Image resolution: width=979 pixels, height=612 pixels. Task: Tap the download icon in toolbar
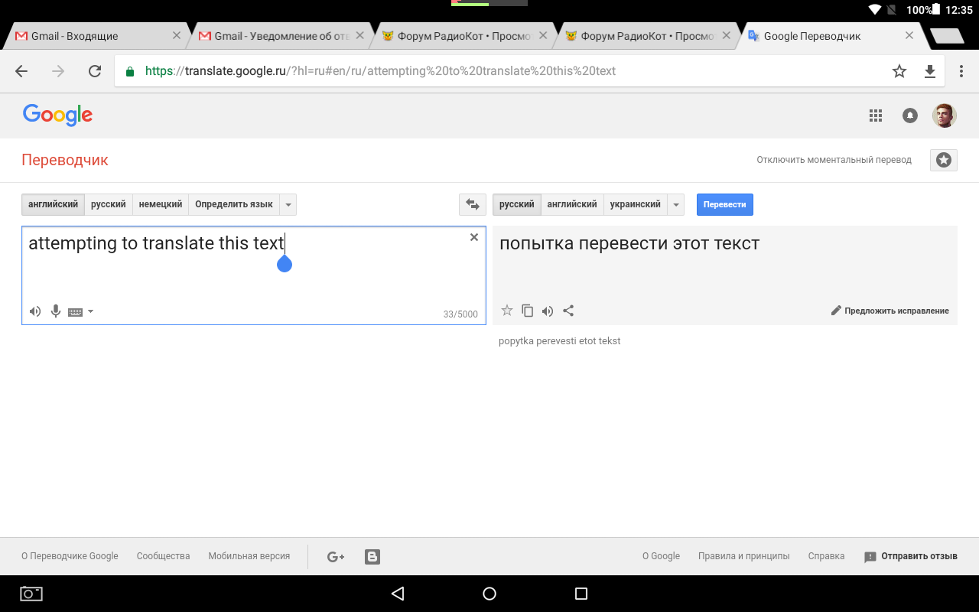930,71
